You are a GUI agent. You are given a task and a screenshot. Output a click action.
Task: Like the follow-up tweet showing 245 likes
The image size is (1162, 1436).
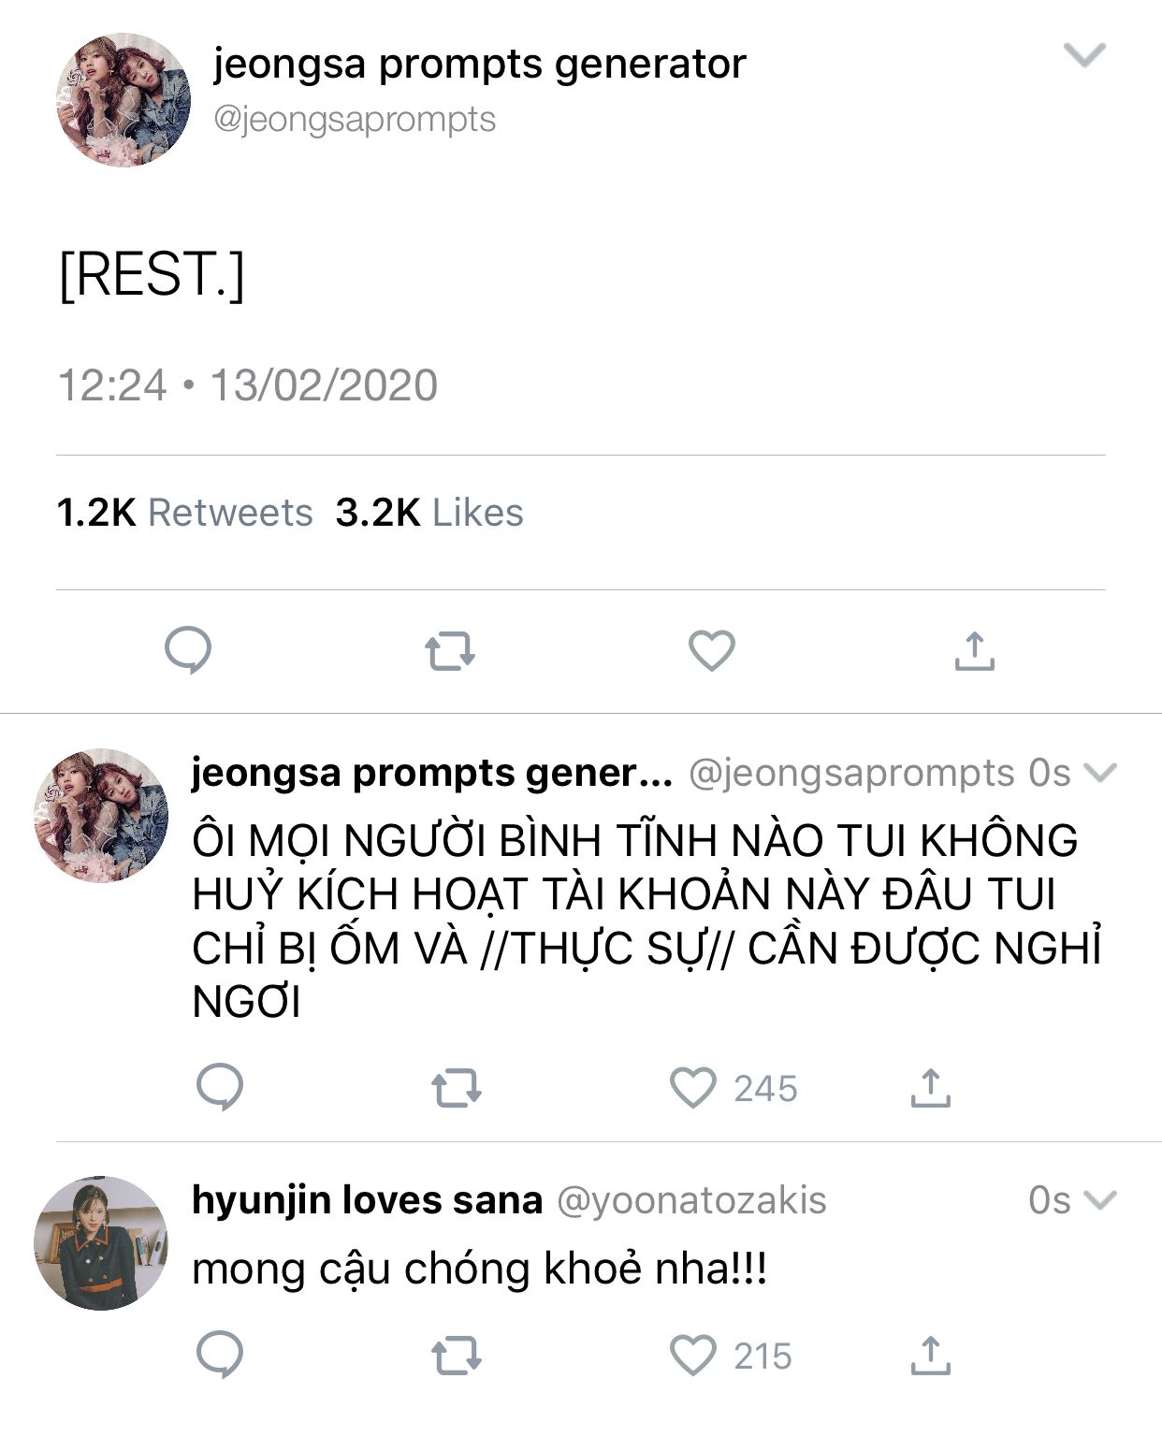point(693,1088)
